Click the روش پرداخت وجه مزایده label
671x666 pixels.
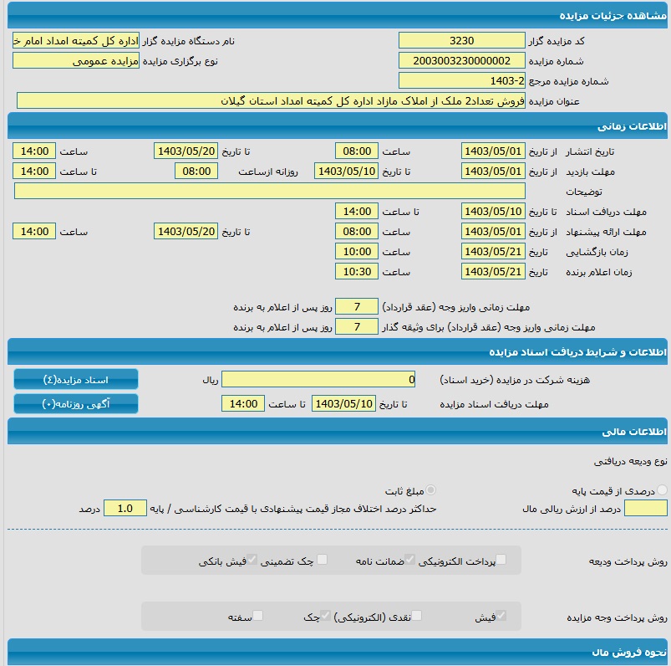(617, 617)
